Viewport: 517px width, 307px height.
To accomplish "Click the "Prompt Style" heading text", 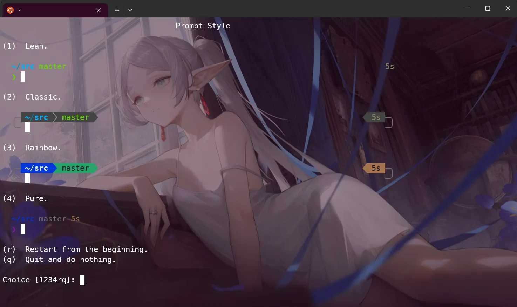I will [x=203, y=26].
